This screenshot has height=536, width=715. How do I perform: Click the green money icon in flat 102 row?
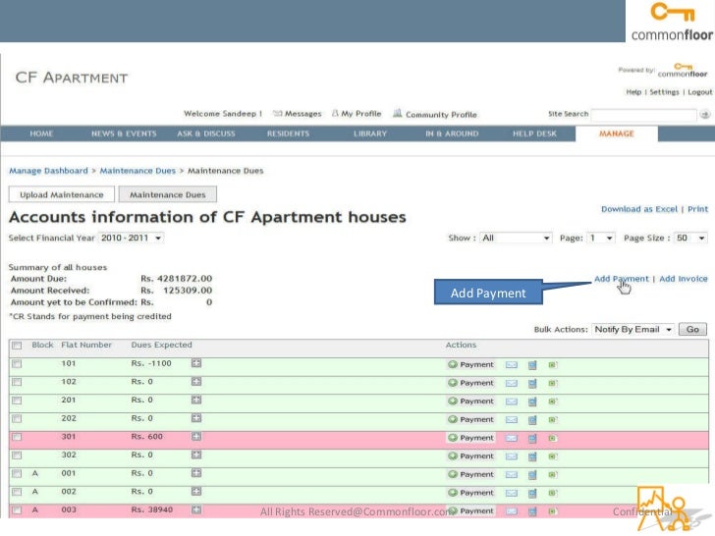552,383
